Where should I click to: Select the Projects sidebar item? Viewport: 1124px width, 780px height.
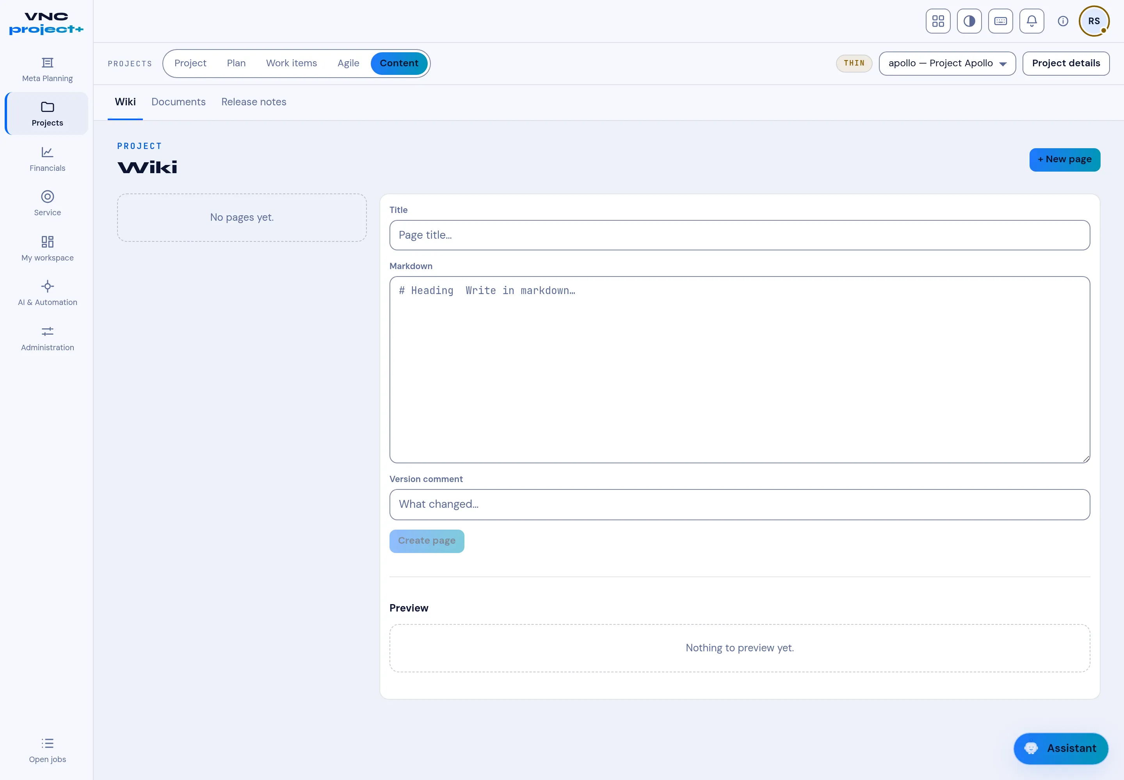tap(47, 114)
